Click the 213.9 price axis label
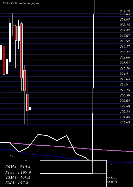Image resolution: width=133 pixels, height=187 pixels. click(124, 85)
